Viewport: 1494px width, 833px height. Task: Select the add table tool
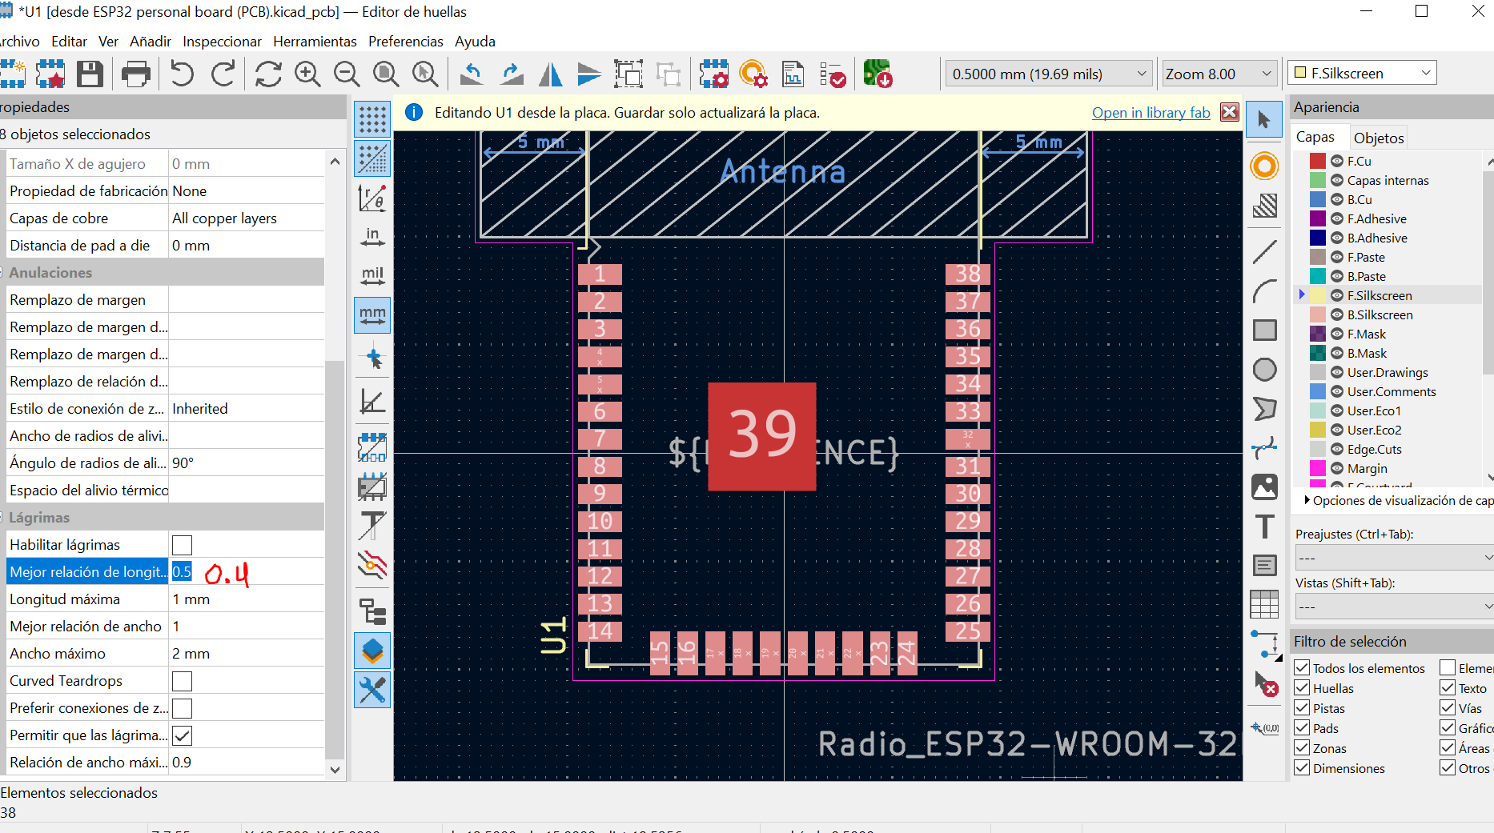pos(1264,604)
